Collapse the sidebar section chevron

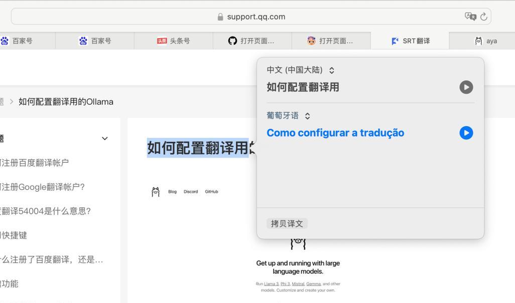click(105, 139)
